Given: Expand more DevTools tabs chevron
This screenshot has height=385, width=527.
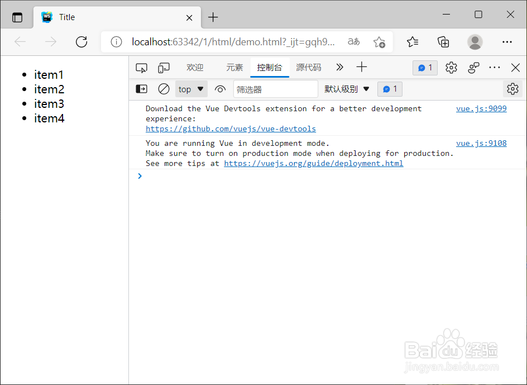Looking at the screenshot, I should [x=339, y=67].
